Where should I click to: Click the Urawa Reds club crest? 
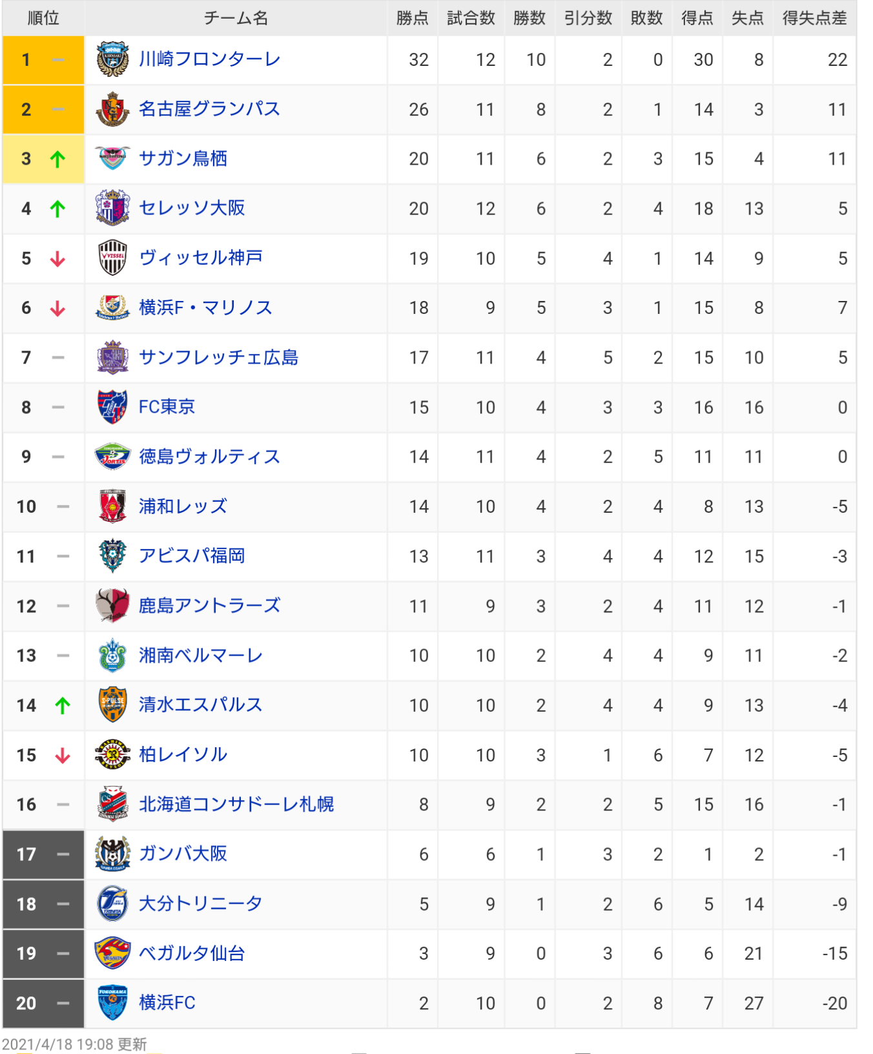point(112,506)
